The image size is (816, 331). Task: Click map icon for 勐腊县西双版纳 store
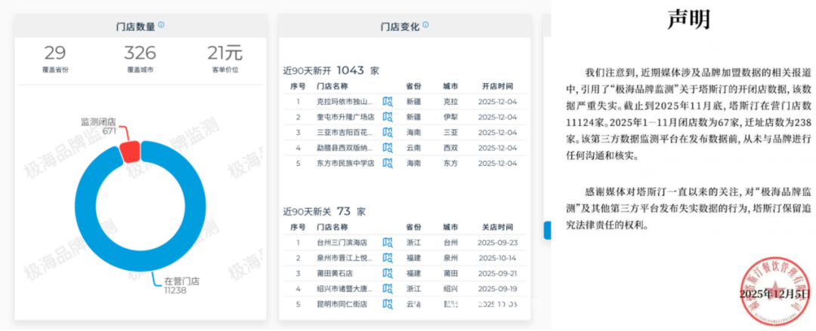point(388,147)
